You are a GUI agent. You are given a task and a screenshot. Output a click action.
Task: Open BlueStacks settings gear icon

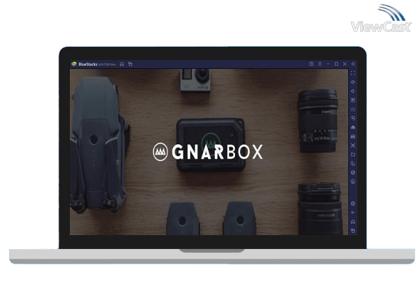click(353, 204)
